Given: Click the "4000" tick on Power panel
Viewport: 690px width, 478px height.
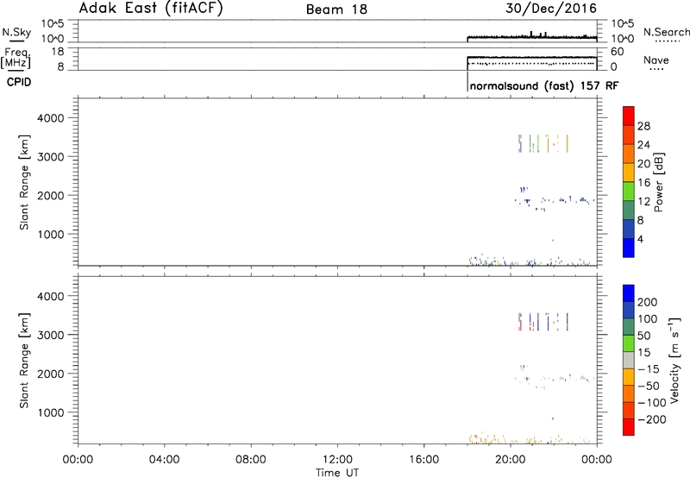Looking at the screenshot, I should point(50,118).
